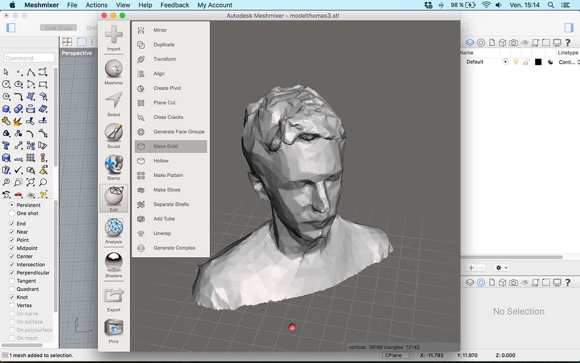The height and width of the screenshot is (363, 580).
Task: Click the layers panel horizontal scrollbar
Action: pos(511,257)
